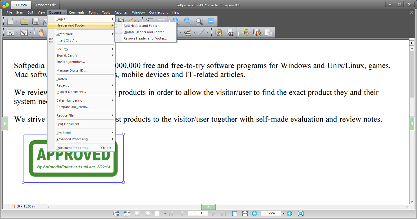Expand the Security submenu
The image size is (417, 219).
(81, 49)
